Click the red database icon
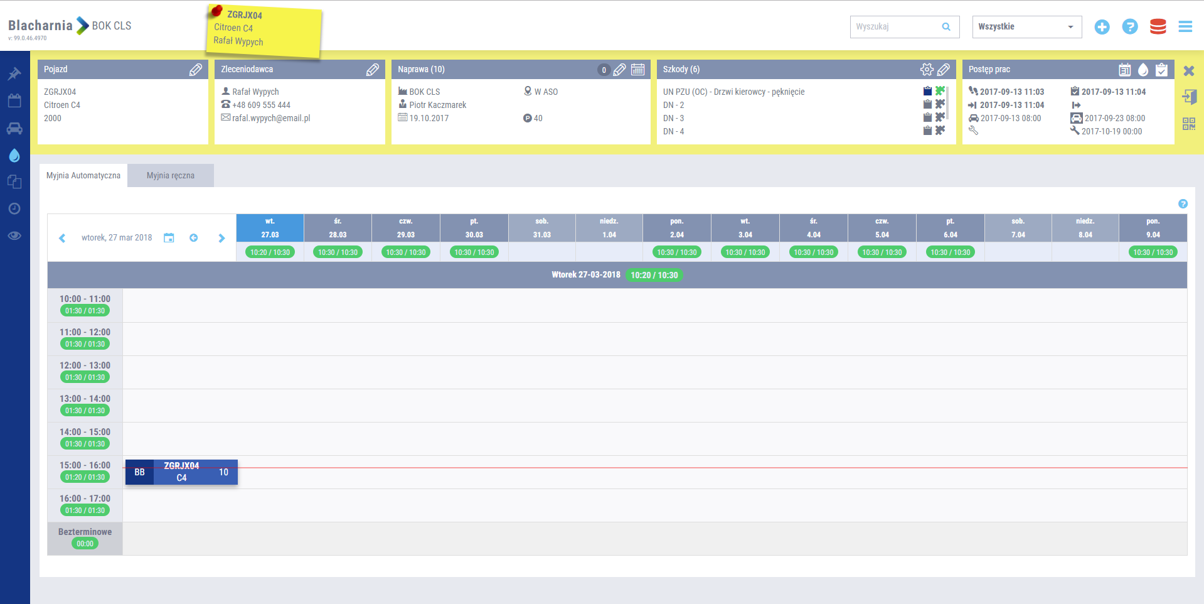Screen dimensions: 1204x604 coord(1158,26)
